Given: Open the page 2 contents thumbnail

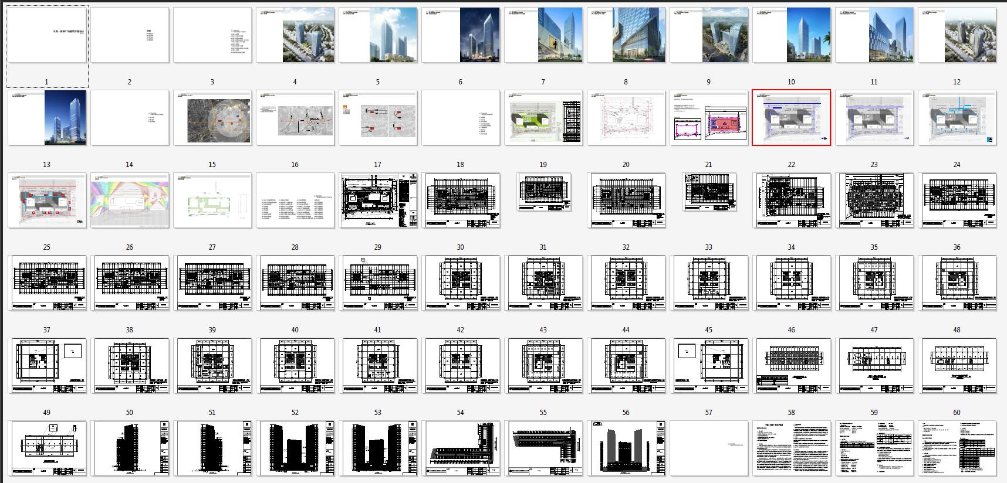Looking at the screenshot, I should click(130, 35).
